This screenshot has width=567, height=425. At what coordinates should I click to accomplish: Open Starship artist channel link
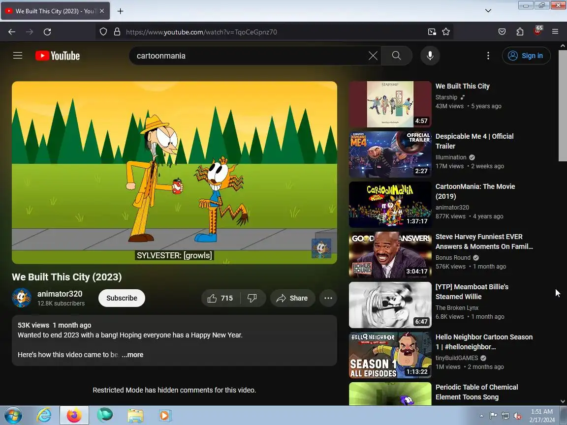pyautogui.click(x=446, y=97)
